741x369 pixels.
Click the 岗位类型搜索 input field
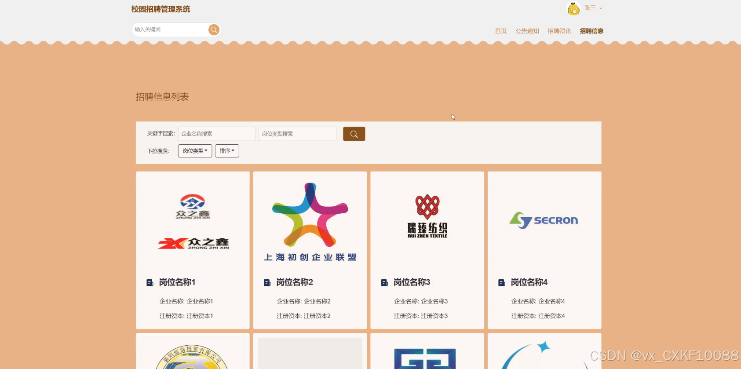[x=297, y=134]
